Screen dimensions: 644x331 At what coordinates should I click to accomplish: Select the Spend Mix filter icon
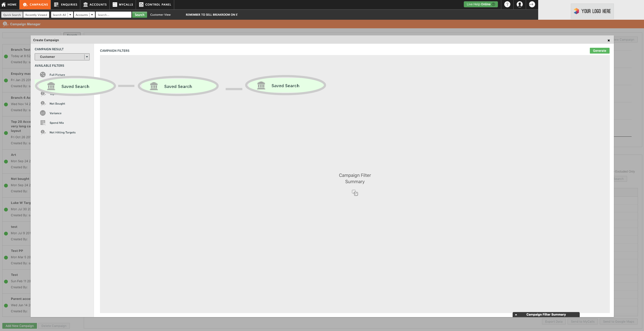[42, 123]
